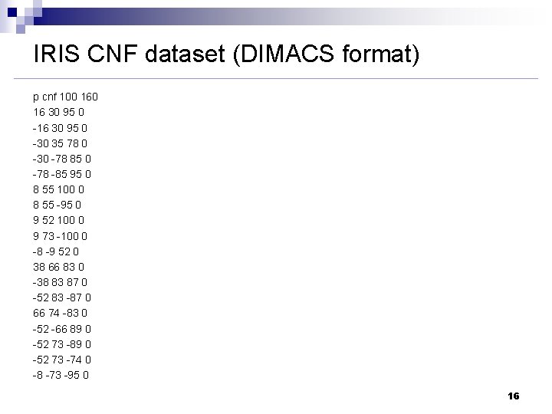Click the clause "66 74 -83 0"
This screenshot has height=414, width=552.
60,313
